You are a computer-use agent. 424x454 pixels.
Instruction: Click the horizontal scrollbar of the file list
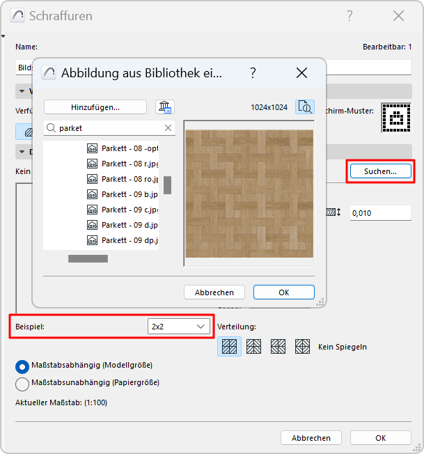88,258
